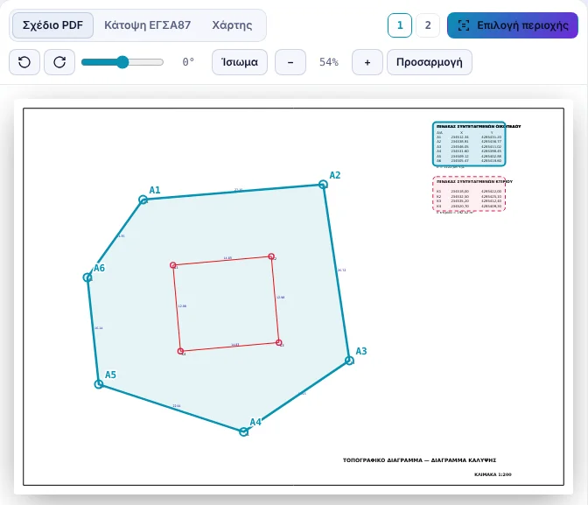Zoom out with the minus button
The height and width of the screenshot is (505, 588).
[x=290, y=62]
